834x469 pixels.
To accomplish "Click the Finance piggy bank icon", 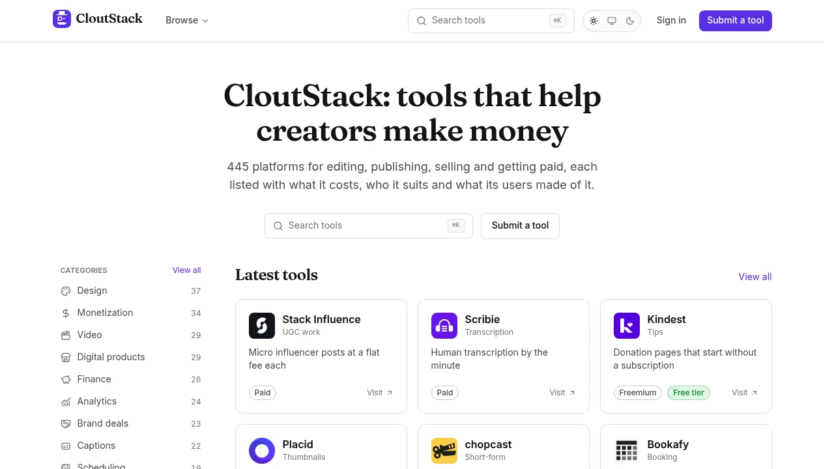I will click(66, 380).
